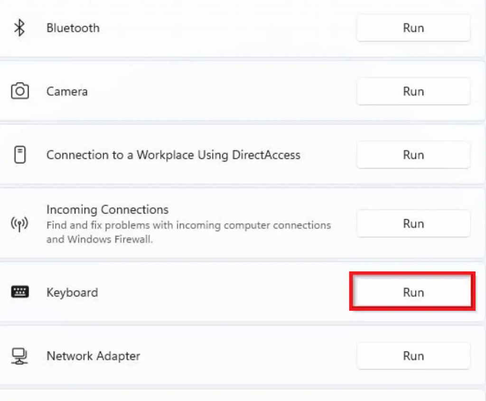Run the Camera troubleshooter
This screenshot has width=486, height=401.
pos(412,91)
